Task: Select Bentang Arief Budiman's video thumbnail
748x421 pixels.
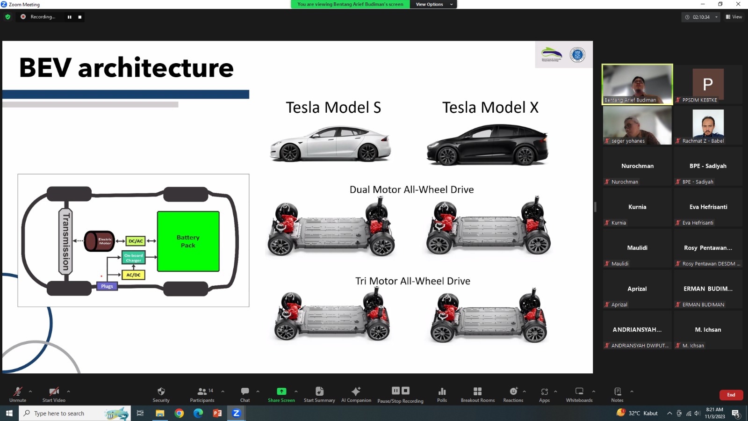Action: [x=637, y=84]
